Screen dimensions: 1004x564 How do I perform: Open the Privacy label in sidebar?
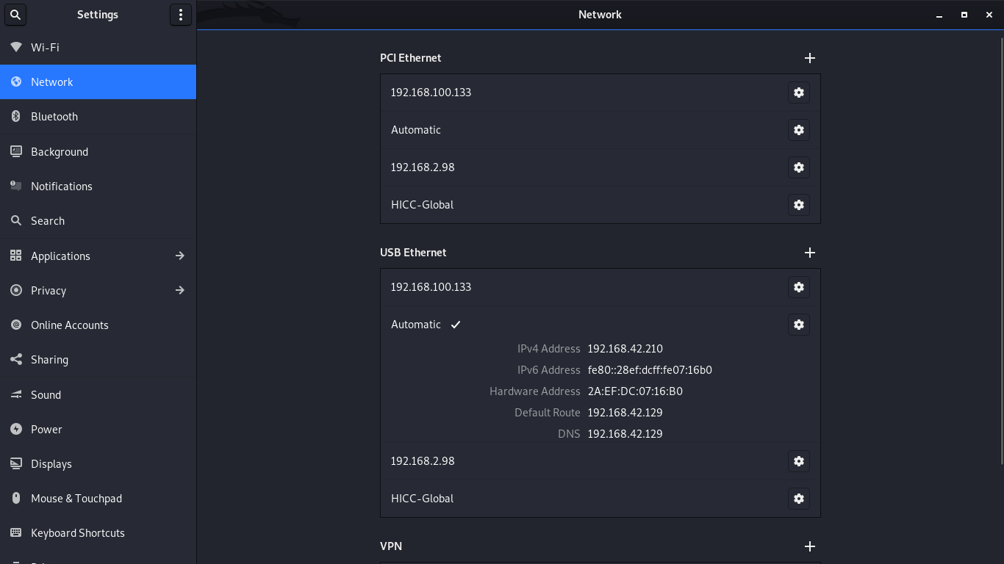pyautogui.click(x=49, y=291)
